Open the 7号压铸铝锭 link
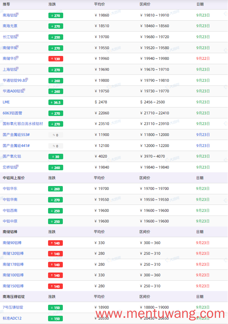 tap(13, 308)
